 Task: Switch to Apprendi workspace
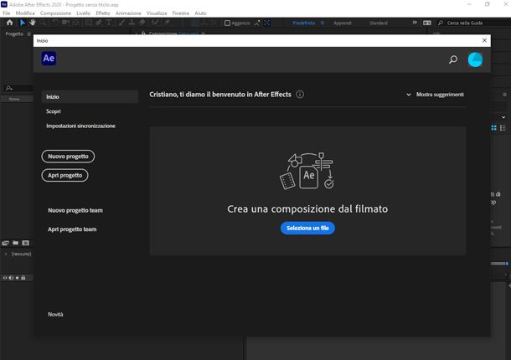coord(342,23)
